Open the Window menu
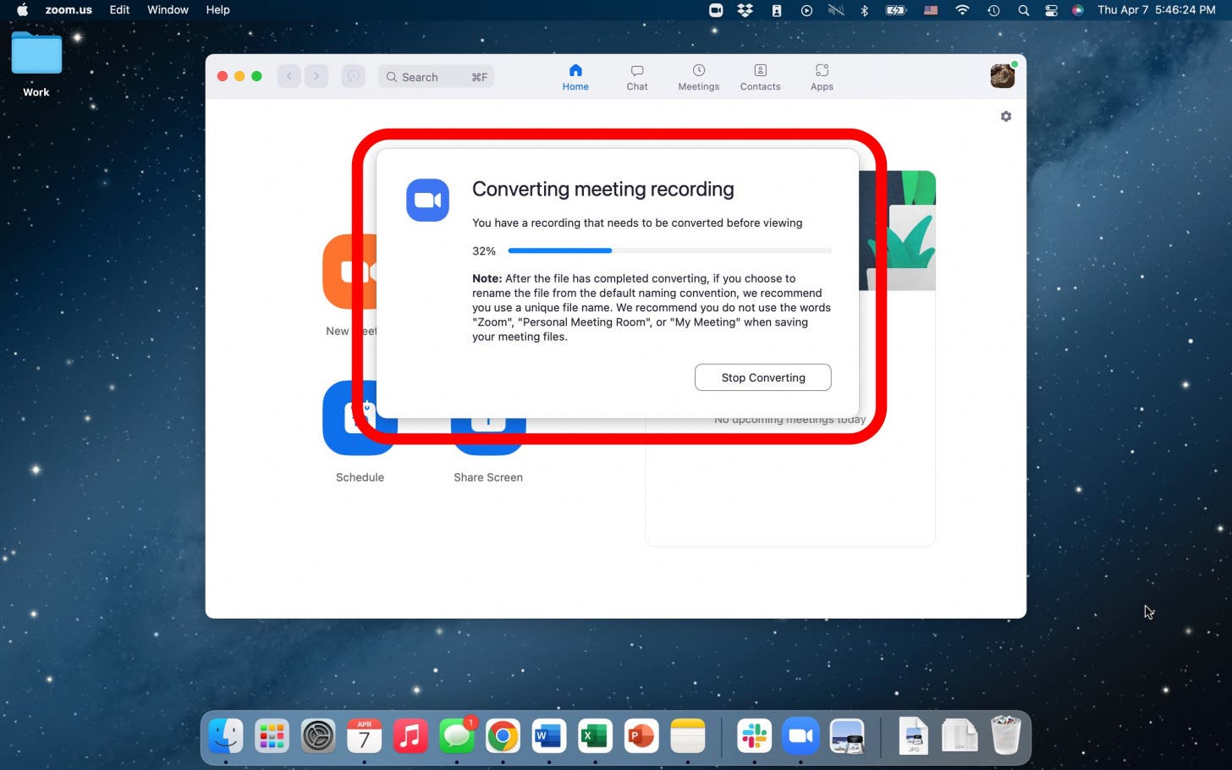This screenshot has height=770, width=1232. point(168,10)
